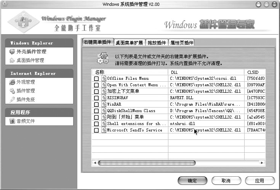This screenshot has height=190, width=280.
Task: Sort by the CLSID column header
Action: click(x=255, y=72)
